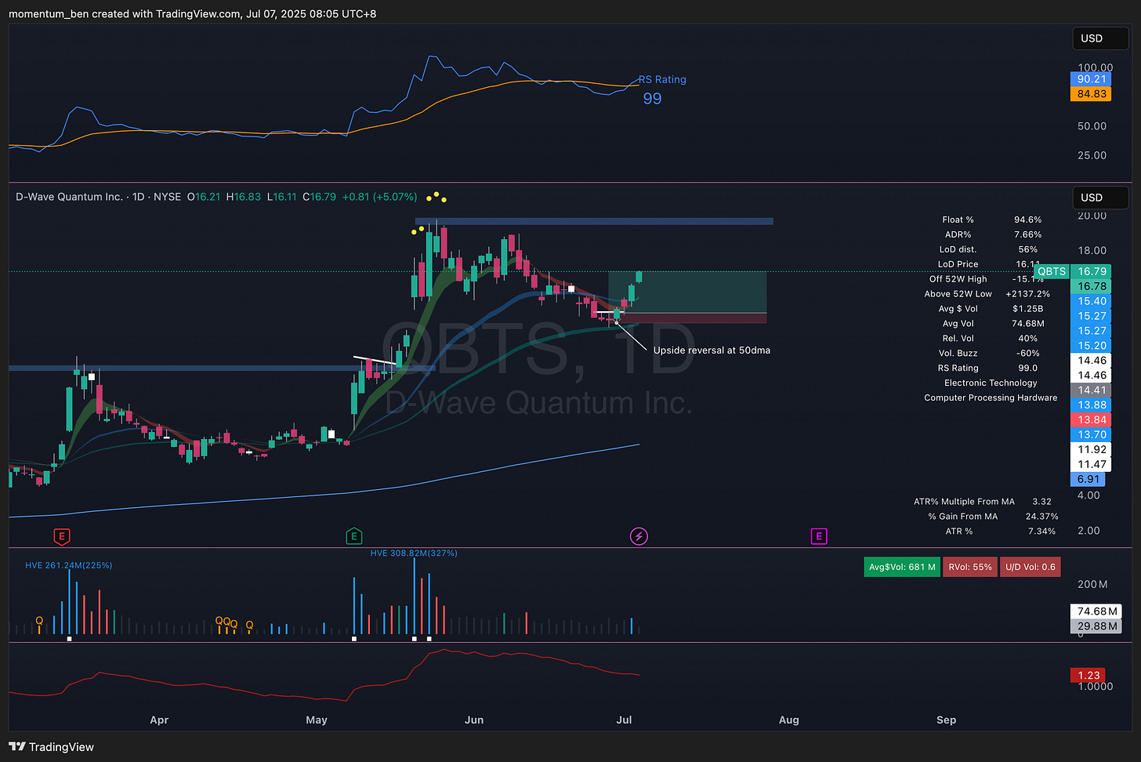Viewport: 1141px width, 762px height.
Task: Click the 1.23 red indicator value label
Action: coord(1088,675)
